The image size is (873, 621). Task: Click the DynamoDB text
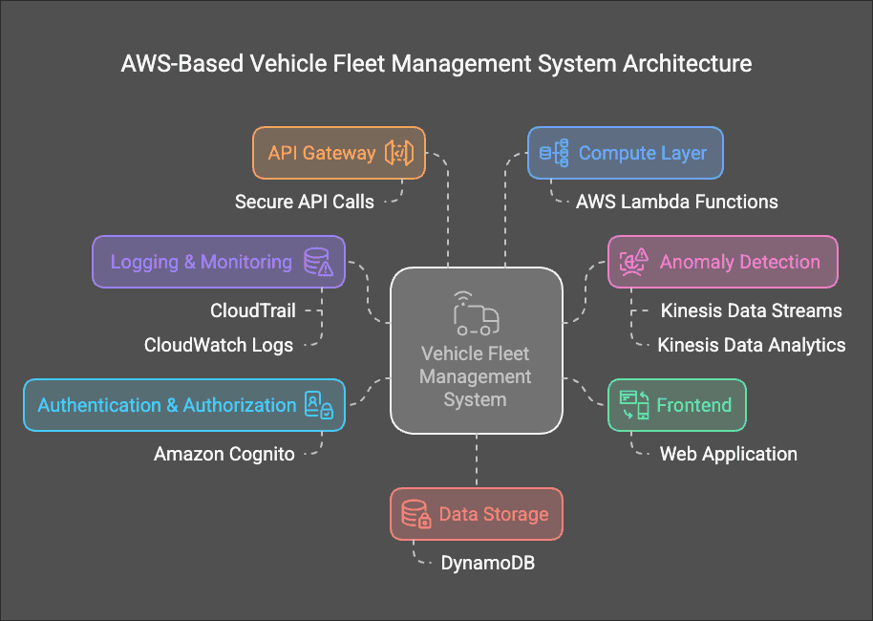click(x=488, y=563)
